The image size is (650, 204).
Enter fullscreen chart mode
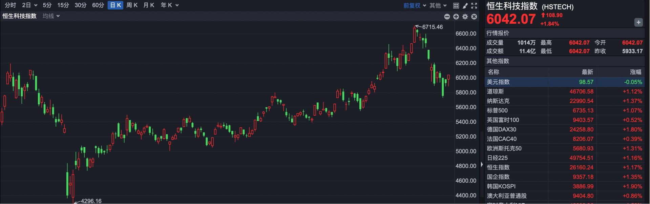[x=474, y=5]
